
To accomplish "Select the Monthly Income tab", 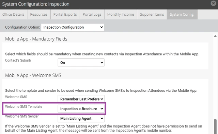I will [121, 14].
